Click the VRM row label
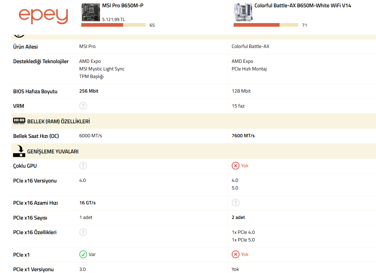 tap(19, 106)
